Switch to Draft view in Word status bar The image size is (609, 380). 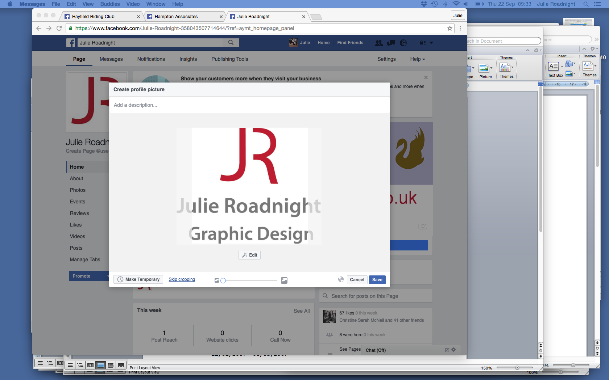(x=70, y=365)
